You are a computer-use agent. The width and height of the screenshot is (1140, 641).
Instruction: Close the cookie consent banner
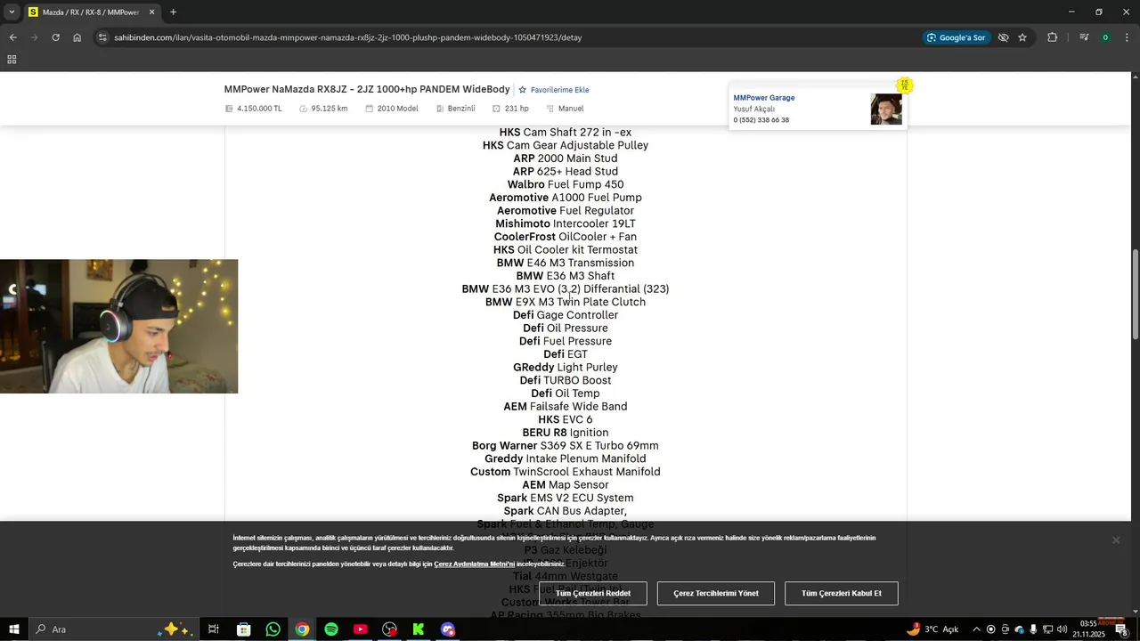coord(1116,540)
